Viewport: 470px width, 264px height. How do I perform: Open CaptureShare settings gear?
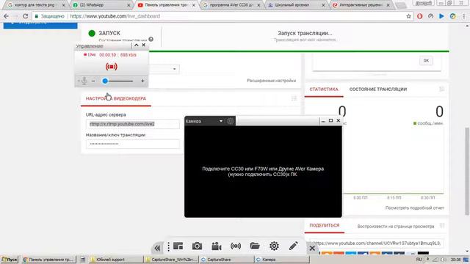tap(274, 246)
